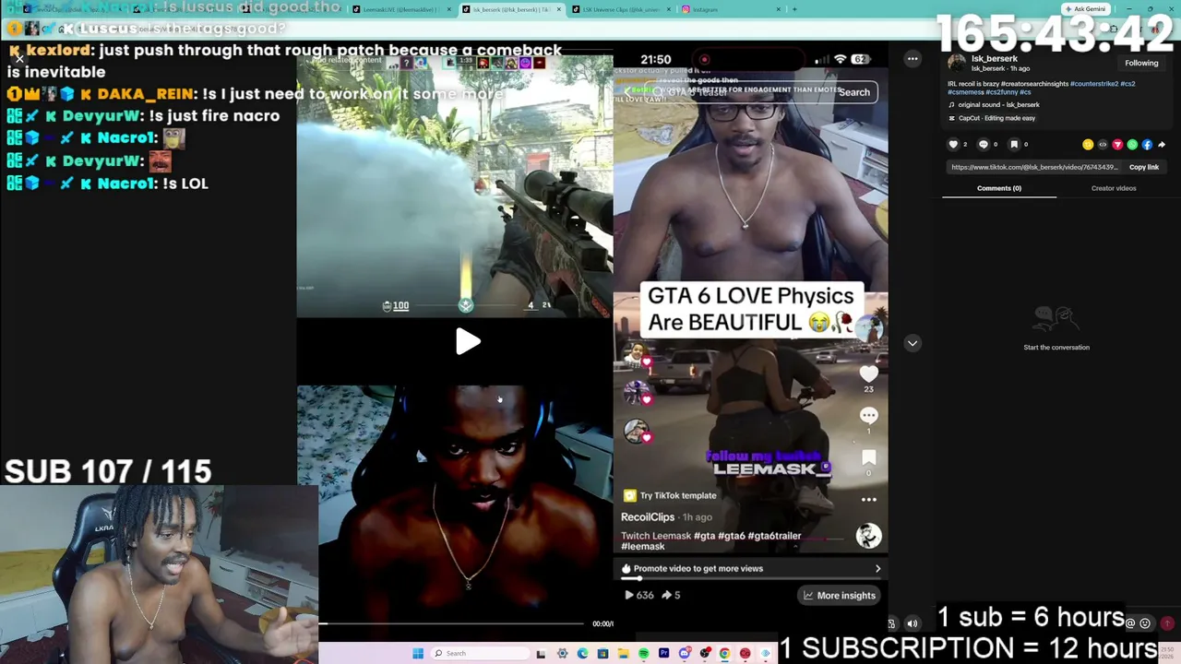This screenshot has height=664, width=1181.
Task: Share the post to WhatsApp
Action: [x=1132, y=145]
